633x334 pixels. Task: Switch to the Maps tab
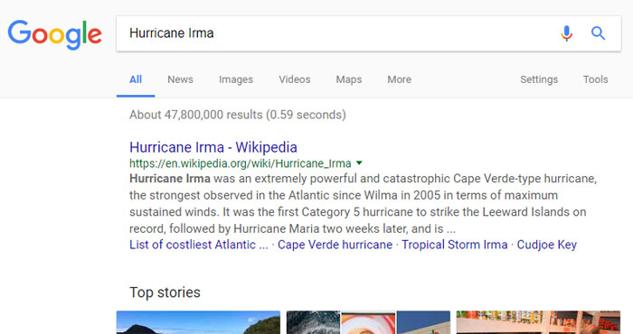pyautogui.click(x=349, y=79)
